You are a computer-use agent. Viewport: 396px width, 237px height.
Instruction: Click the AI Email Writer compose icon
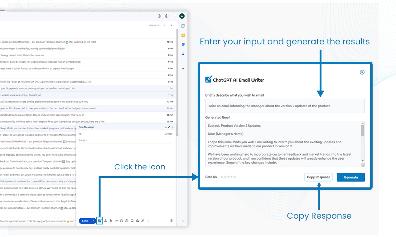(100, 221)
